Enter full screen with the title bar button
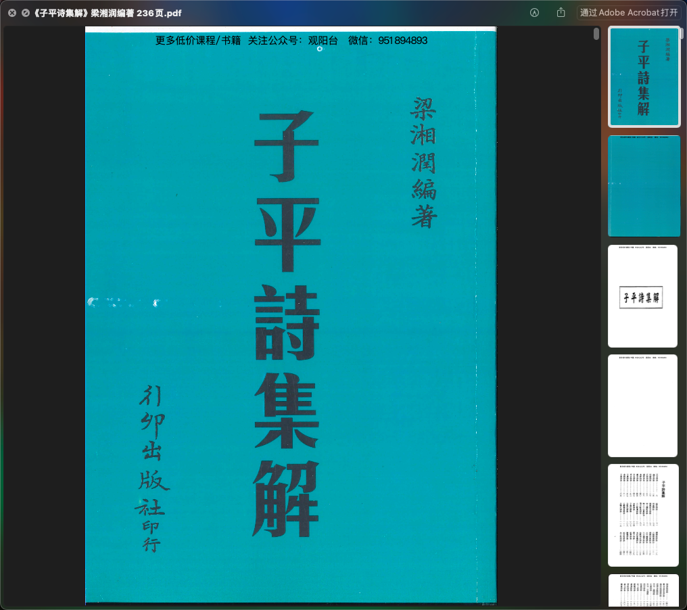The image size is (687, 610). (26, 13)
